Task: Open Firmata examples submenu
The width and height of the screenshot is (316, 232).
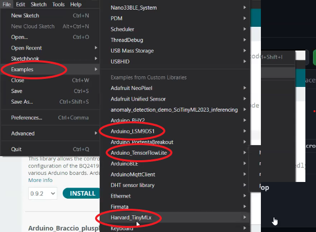Action: pos(175,207)
